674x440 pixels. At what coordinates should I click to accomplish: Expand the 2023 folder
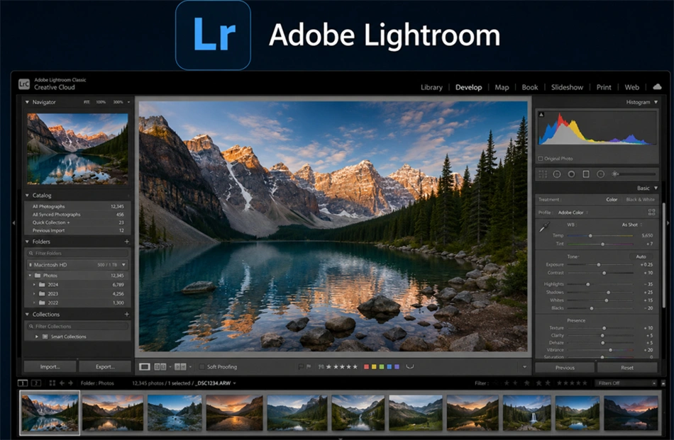click(x=34, y=293)
